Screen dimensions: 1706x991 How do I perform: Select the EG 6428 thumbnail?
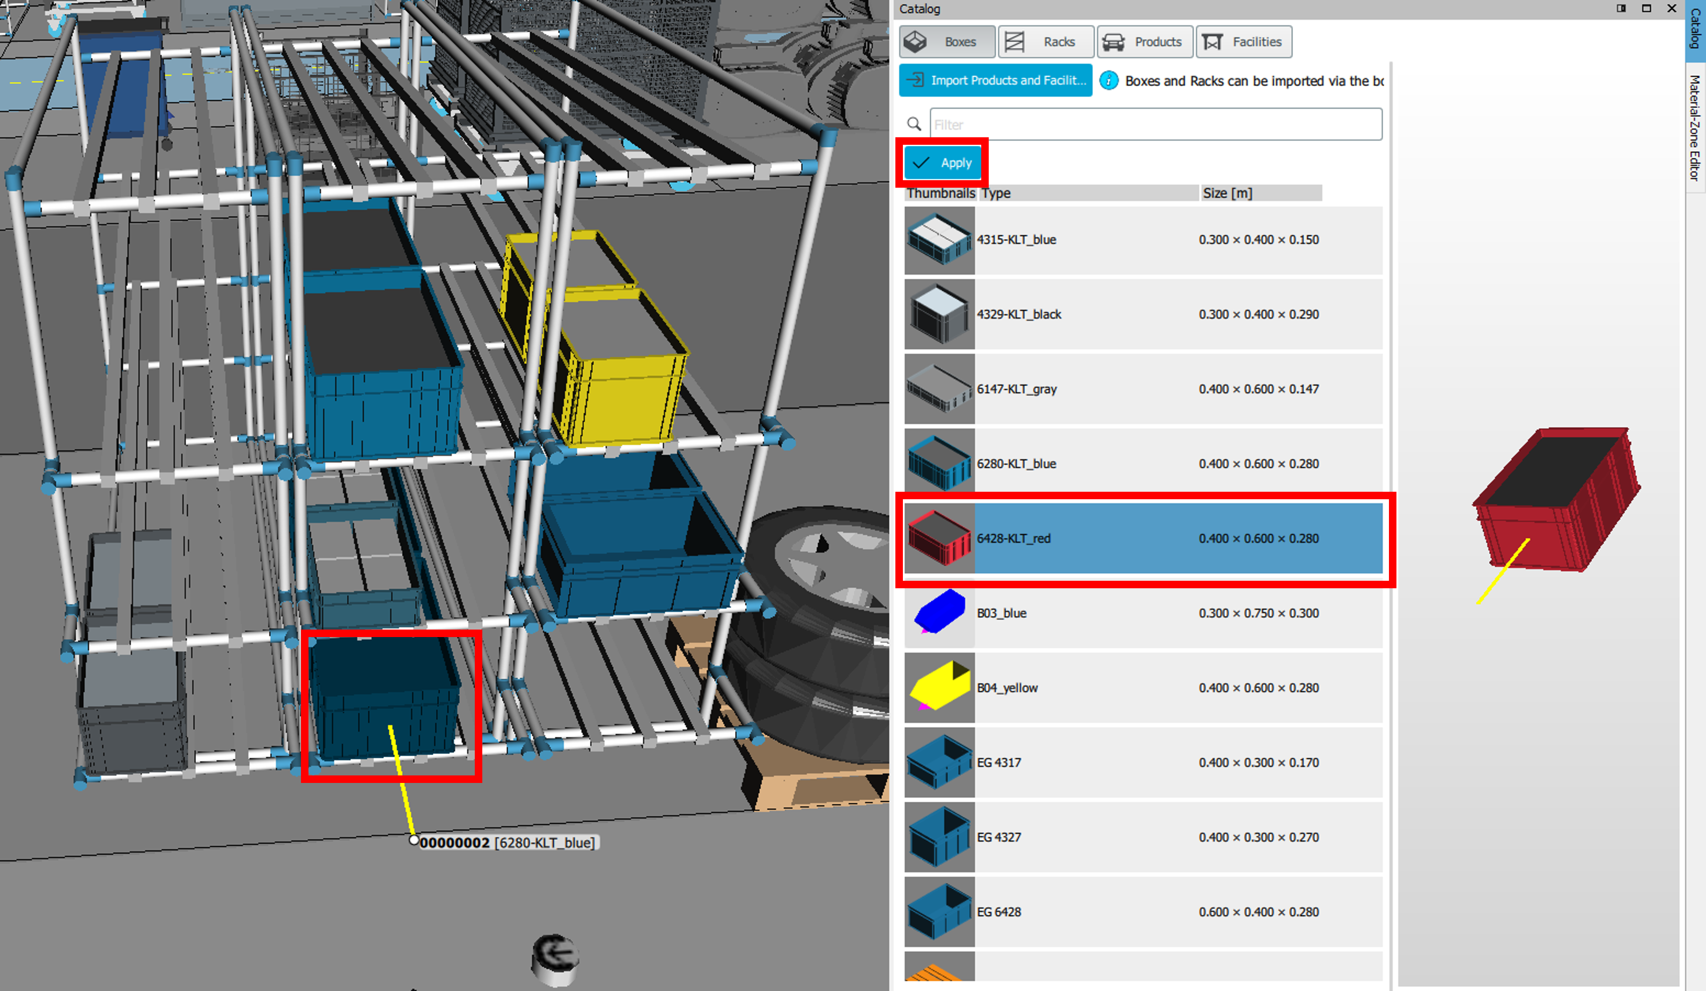pos(940,913)
